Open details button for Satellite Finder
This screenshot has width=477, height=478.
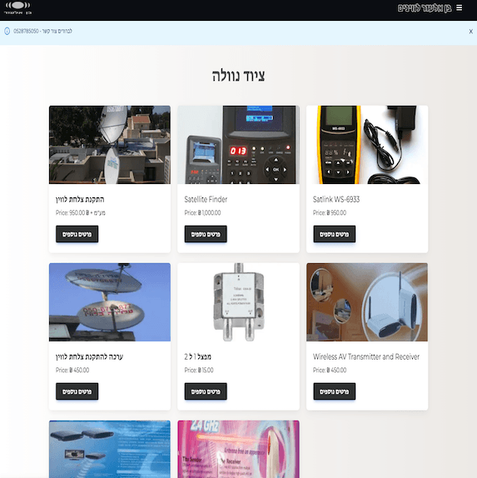206,234
